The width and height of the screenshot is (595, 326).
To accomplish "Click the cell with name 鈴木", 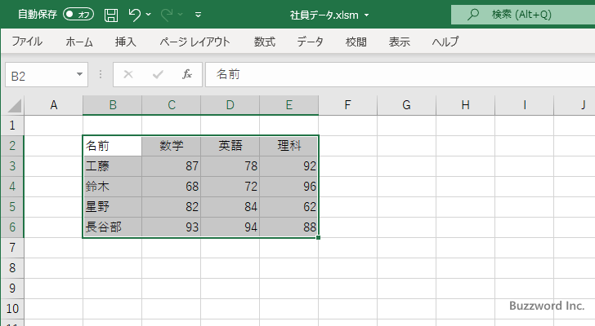I will click(x=112, y=187).
